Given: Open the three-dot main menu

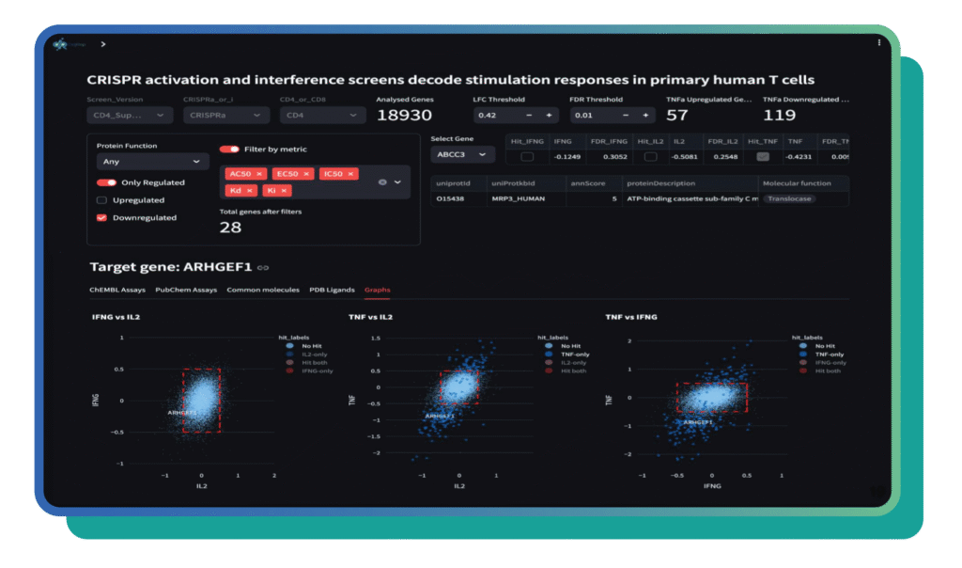Looking at the screenshot, I should (x=879, y=43).
